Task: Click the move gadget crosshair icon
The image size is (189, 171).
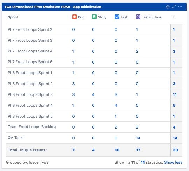Action: (x=168, y=7)
